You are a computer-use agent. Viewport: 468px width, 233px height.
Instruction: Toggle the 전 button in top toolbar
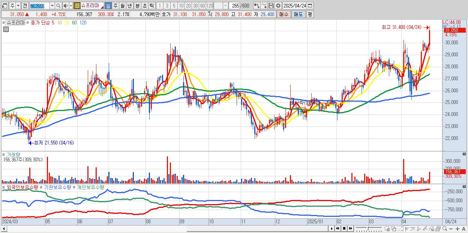[x=25, y=6]
